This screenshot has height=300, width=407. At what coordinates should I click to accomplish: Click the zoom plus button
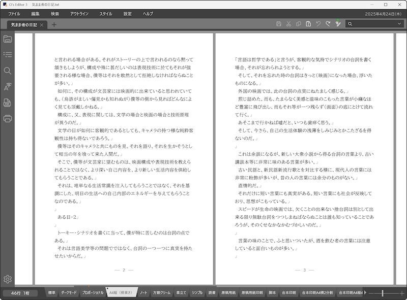[x=402, y=293]
